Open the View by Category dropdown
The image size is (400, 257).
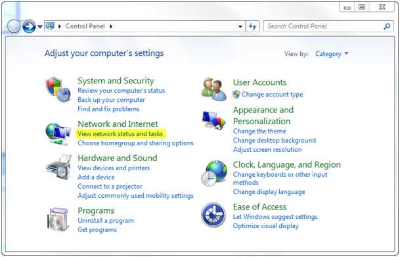click(332, 54)
